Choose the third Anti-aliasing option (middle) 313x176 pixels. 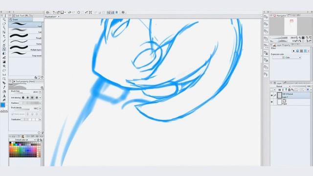pyautogui.click(x=32, y=98)
